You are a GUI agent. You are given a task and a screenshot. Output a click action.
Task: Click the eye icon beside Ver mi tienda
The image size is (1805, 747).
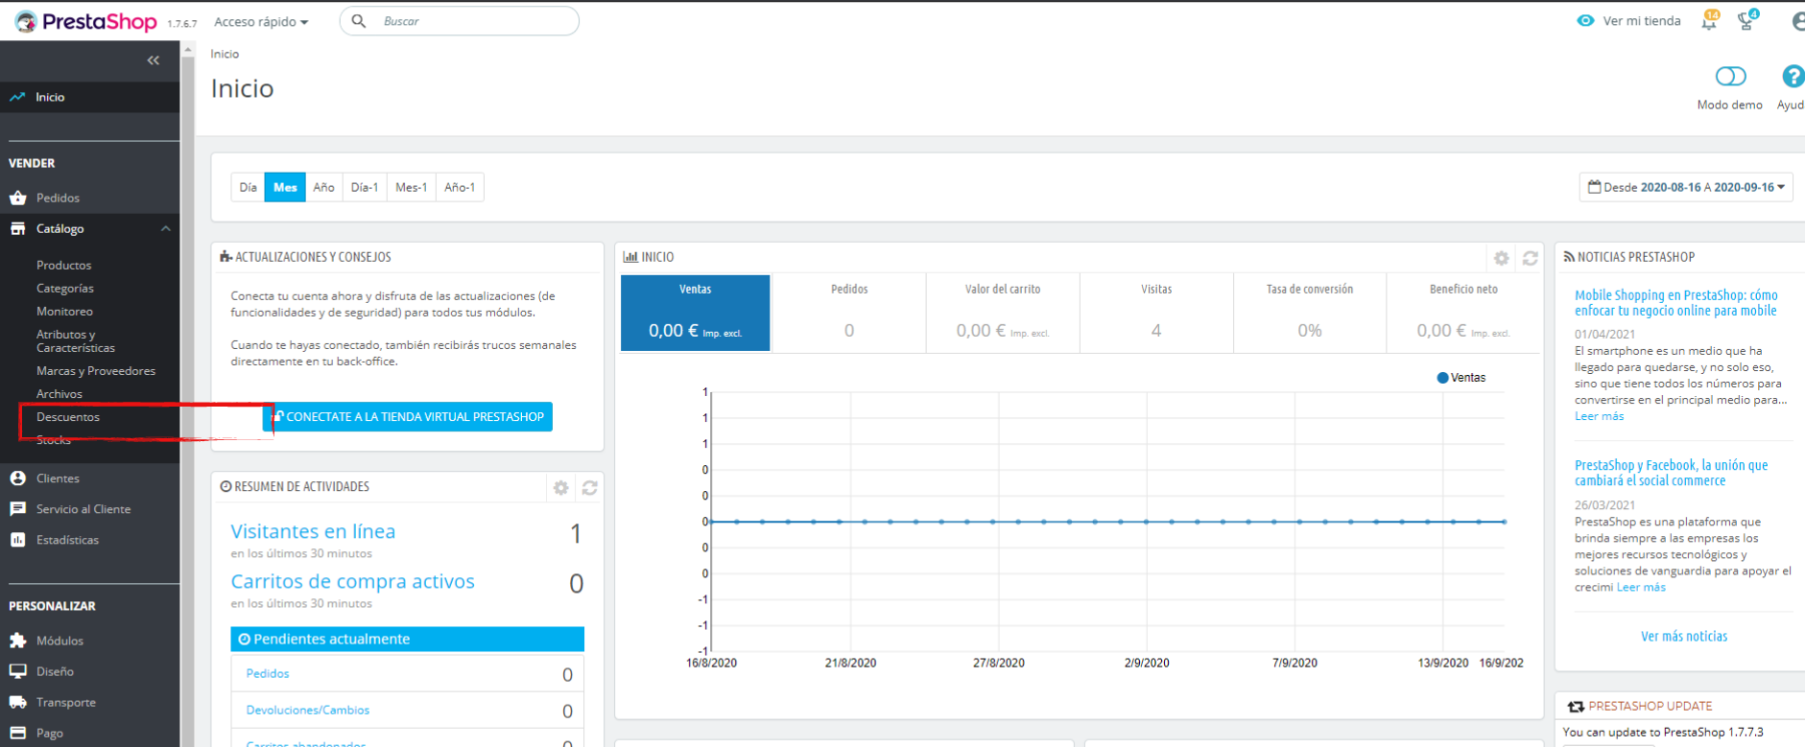(x=1585, y=21)
